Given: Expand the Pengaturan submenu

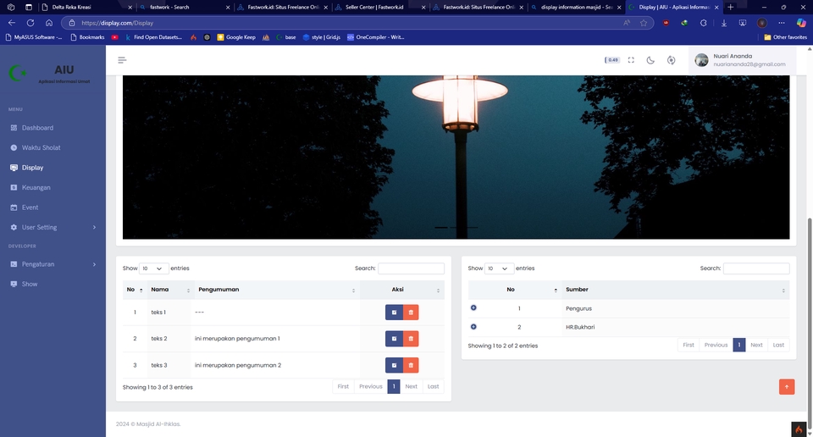Looking at the screenshot, I should click(53, 264).
